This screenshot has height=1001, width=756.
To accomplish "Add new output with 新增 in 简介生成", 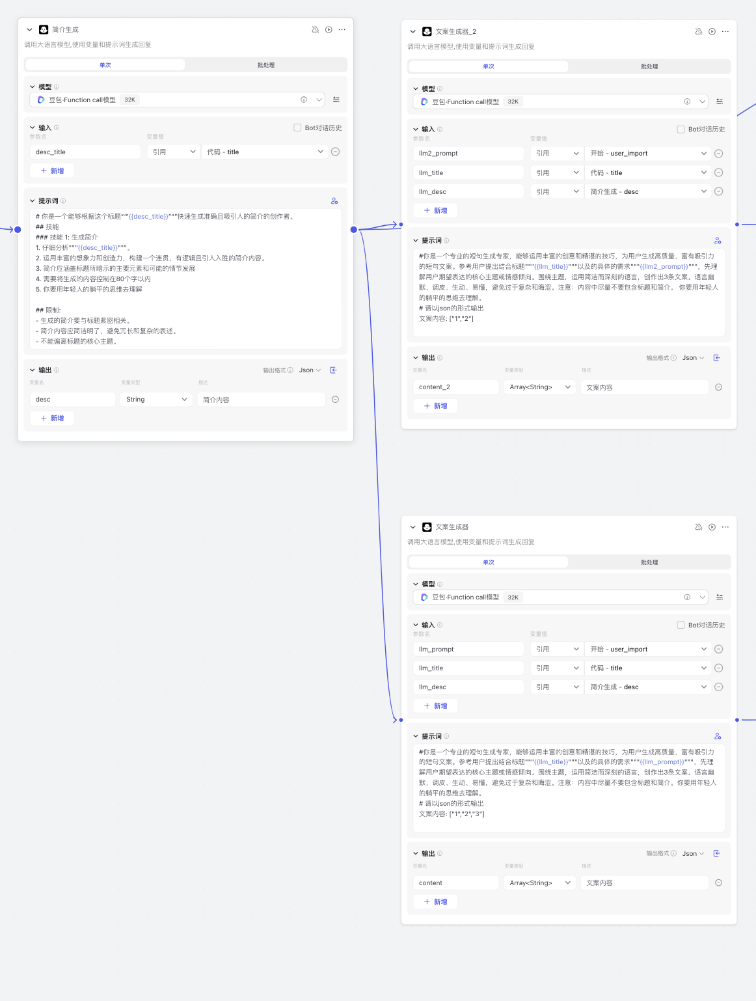I will pyautogui.click(x=52, y=418).
